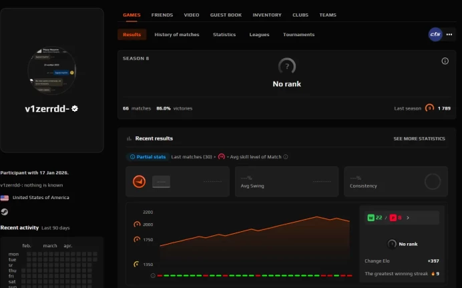The image size is (462, 288).
Task: Click the Recent results chart icon
Action: click(129, 138)
